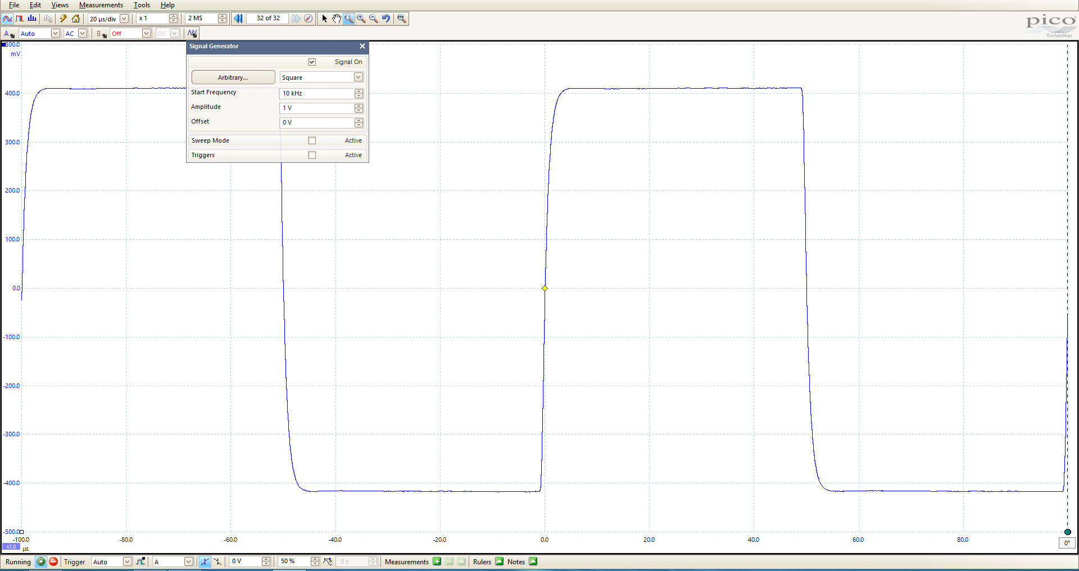
Task: Open Channel A options button
Action: tap(9, 34)
